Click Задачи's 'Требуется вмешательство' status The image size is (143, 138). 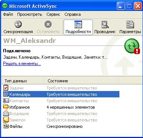pos(72,88)
